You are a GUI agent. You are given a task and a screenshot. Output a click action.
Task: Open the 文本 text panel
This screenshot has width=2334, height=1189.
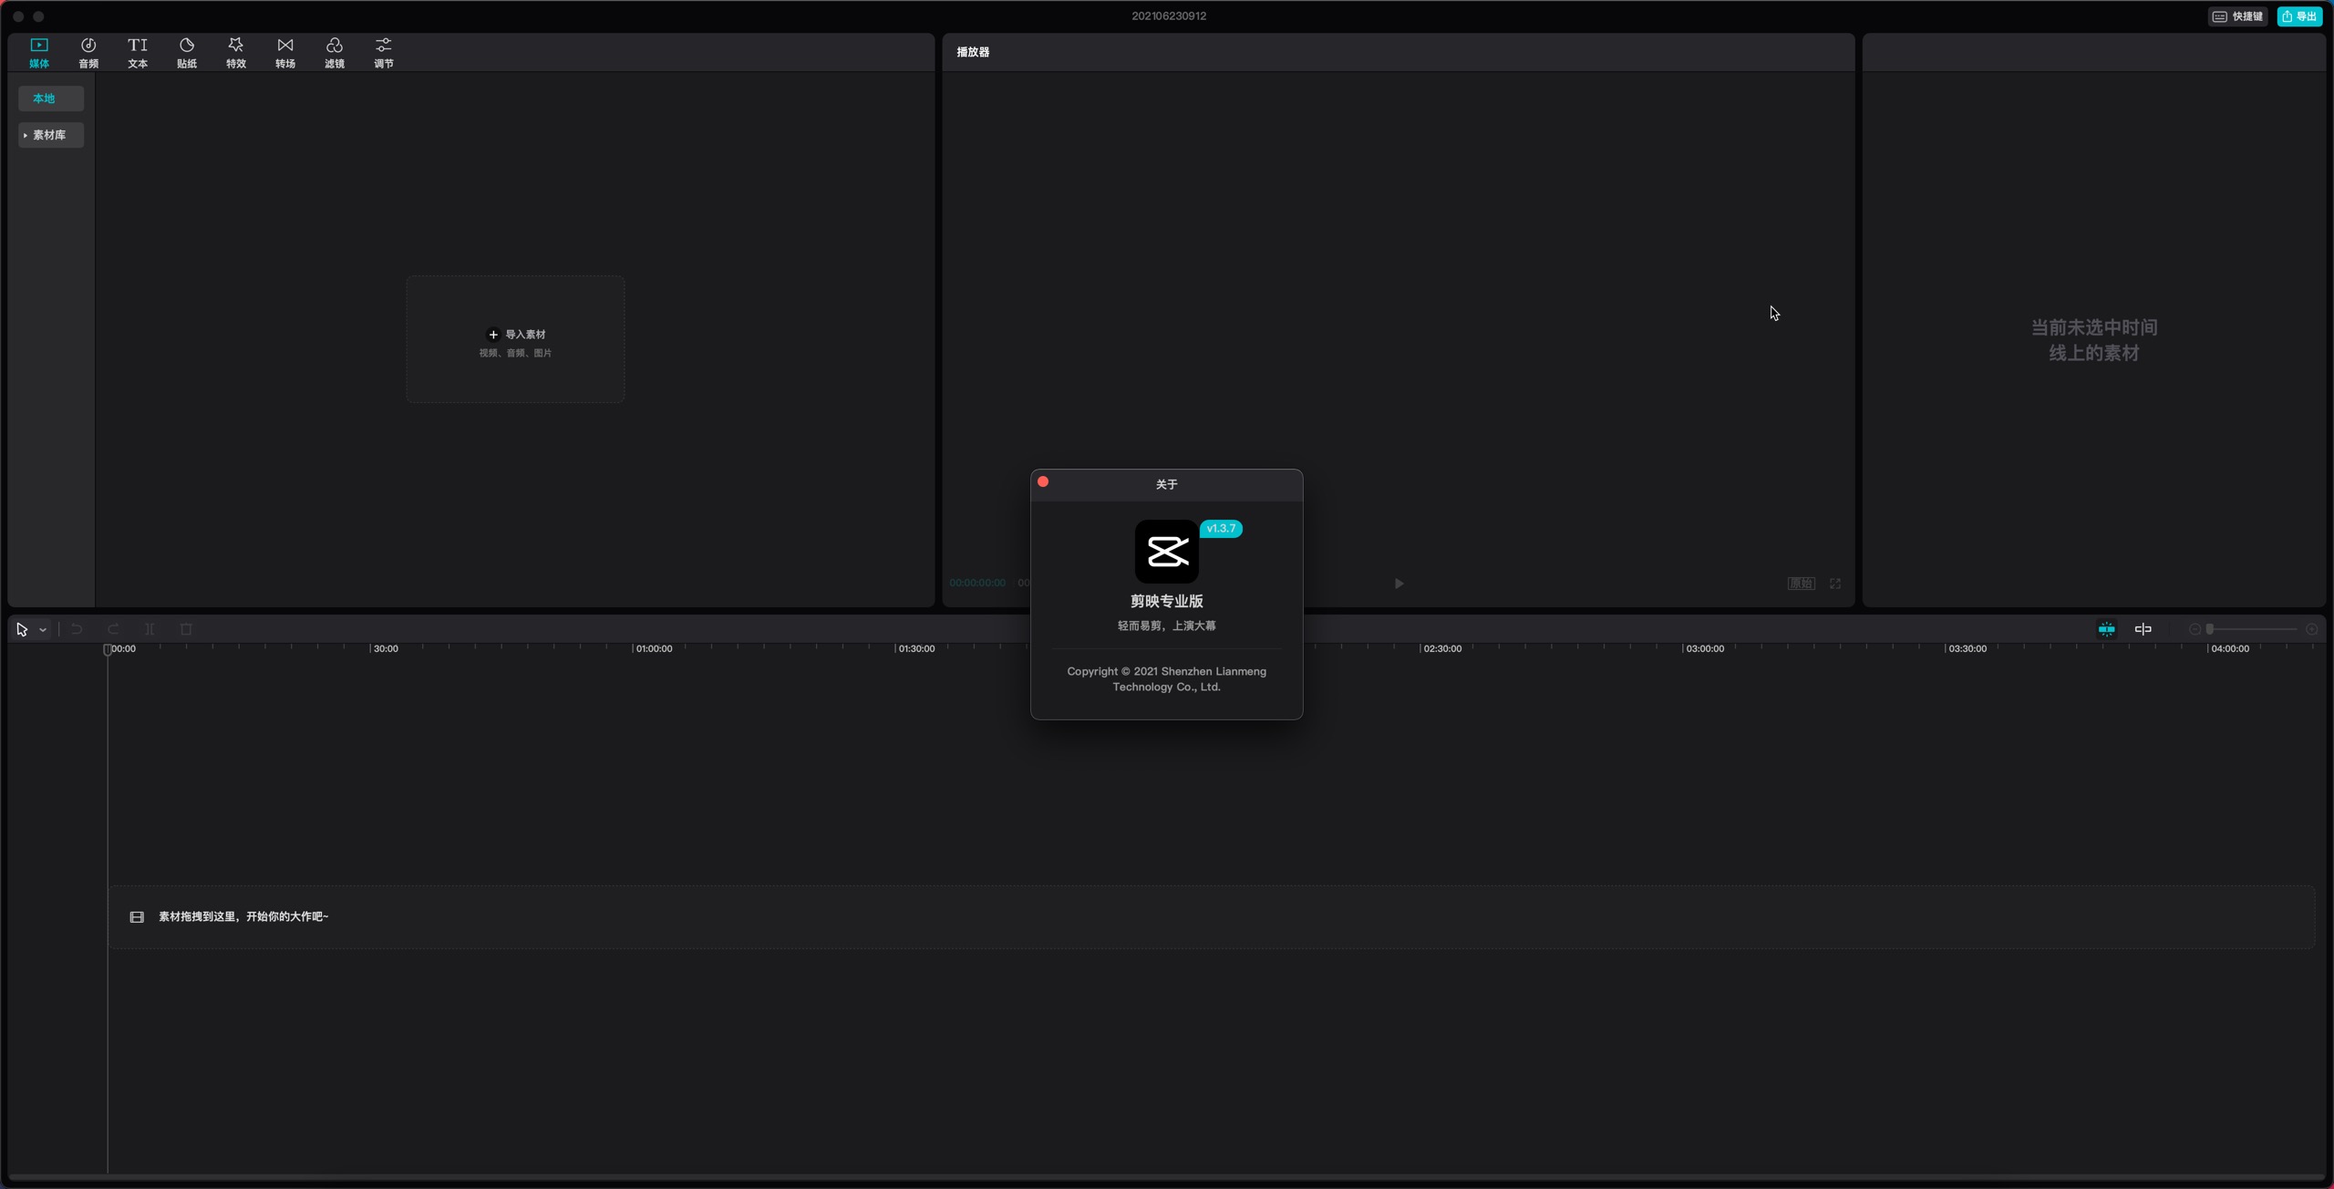pos(138,52)
